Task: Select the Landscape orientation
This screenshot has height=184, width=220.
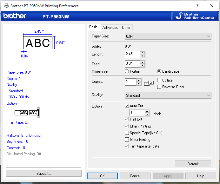Action: (x=168, y=71)
